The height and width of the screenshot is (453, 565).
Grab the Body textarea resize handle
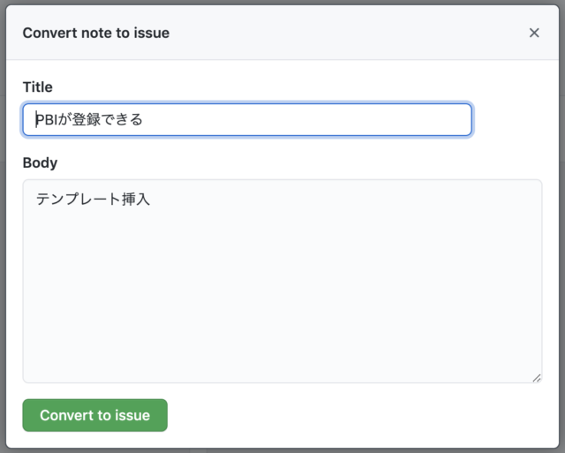[537, 378]
